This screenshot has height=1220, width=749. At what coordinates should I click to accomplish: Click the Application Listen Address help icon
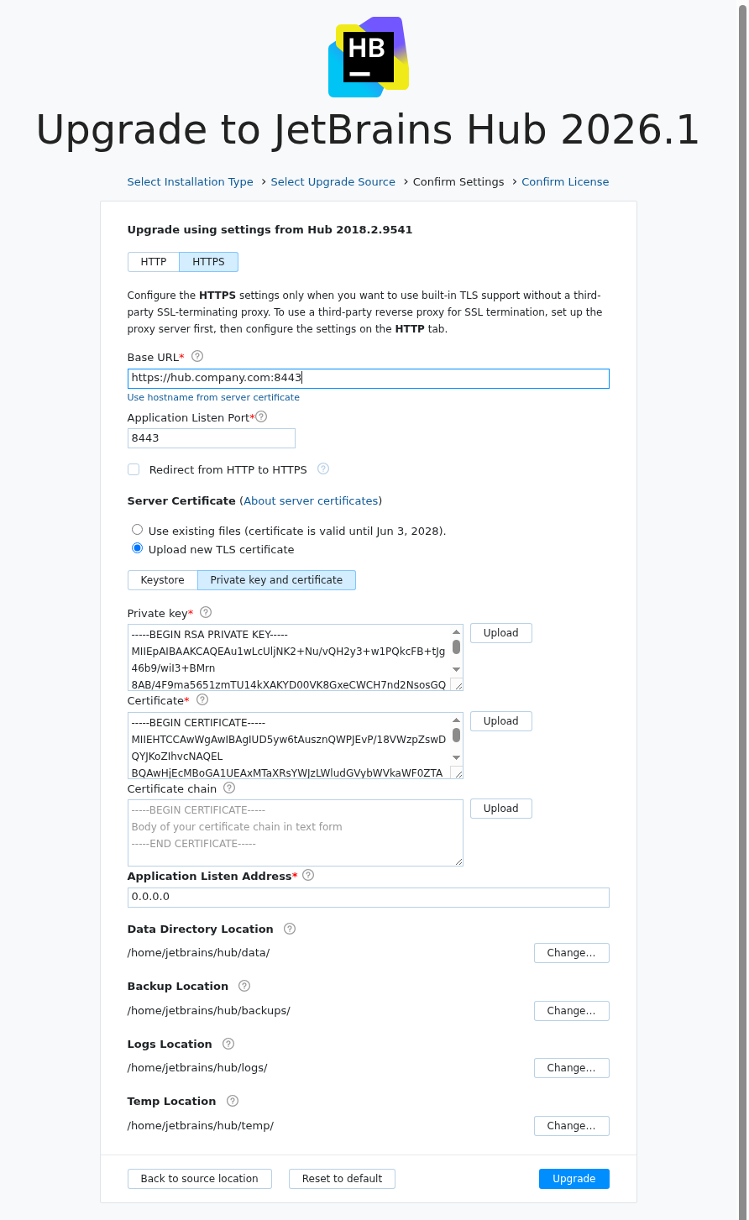pos(307,875)
